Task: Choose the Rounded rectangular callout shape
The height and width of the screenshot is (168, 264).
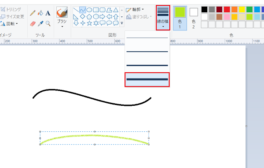Action: point(103,23)
